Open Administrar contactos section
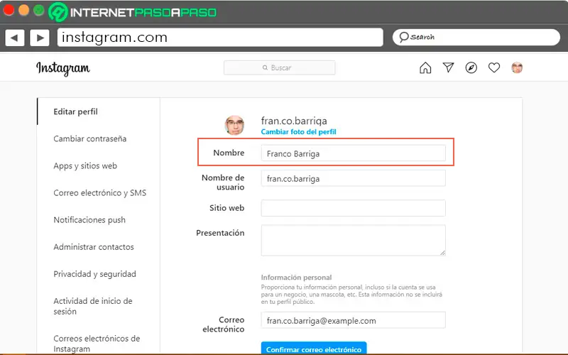 (x=94, y=247)
